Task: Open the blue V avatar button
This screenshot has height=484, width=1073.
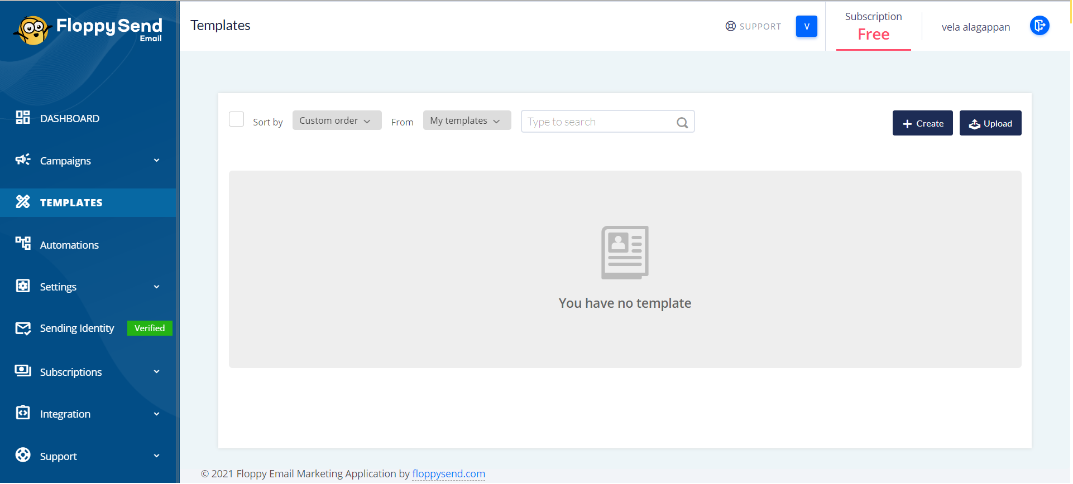Action: [x=807, y=26]
